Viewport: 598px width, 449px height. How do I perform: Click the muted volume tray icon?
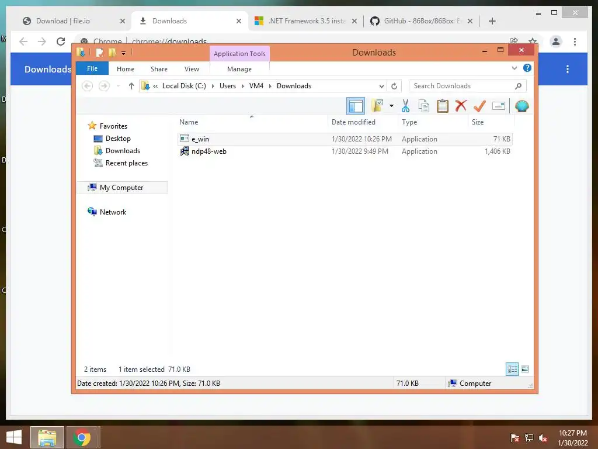[543, 438]
